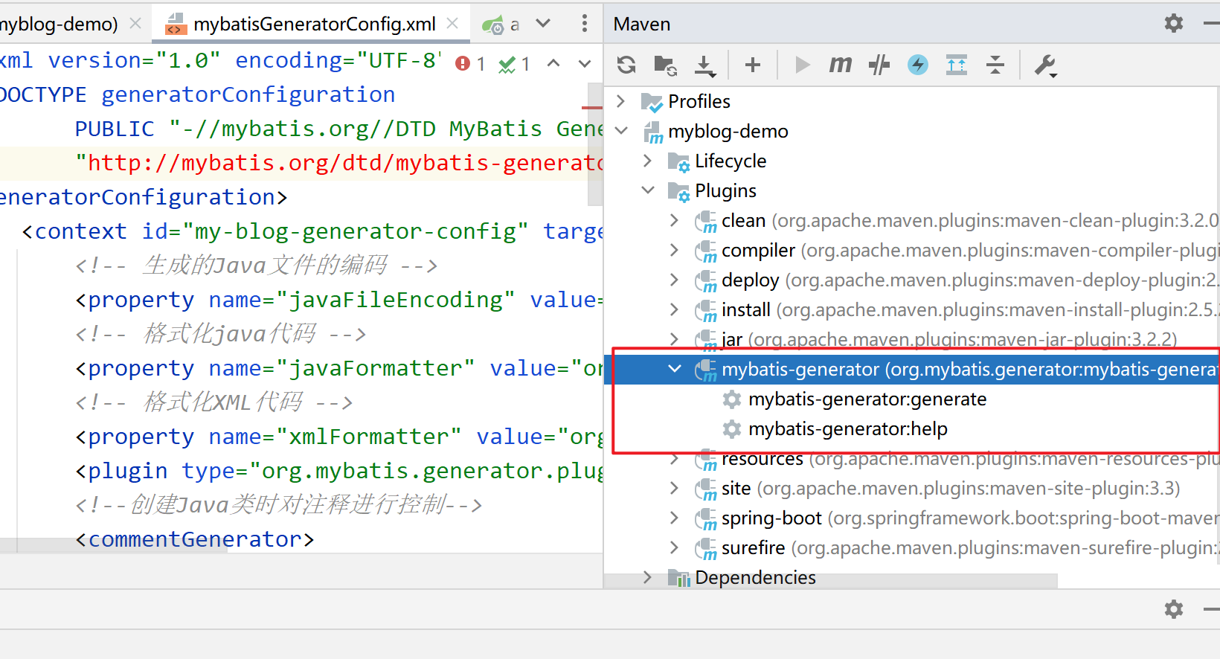Screen dimensions: 1220x659
Task: Close the myblog-demo editor tab
Action: 135,24
